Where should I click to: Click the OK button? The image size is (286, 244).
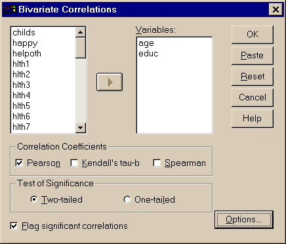click(x=253, y=35)
